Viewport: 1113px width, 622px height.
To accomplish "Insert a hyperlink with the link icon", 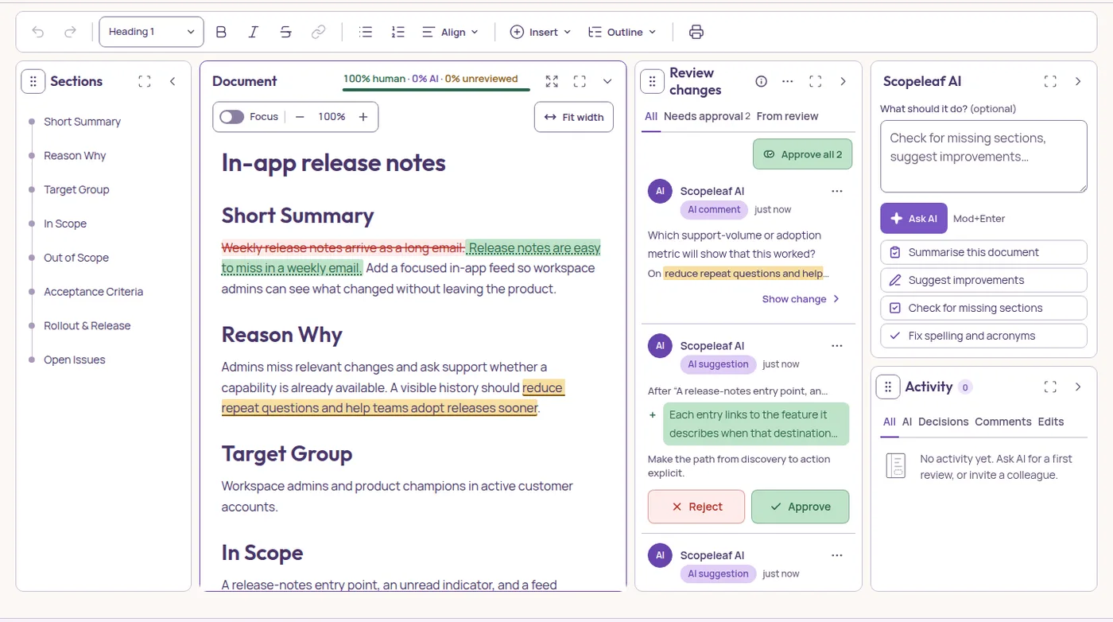I will click(x=318, y=32).
